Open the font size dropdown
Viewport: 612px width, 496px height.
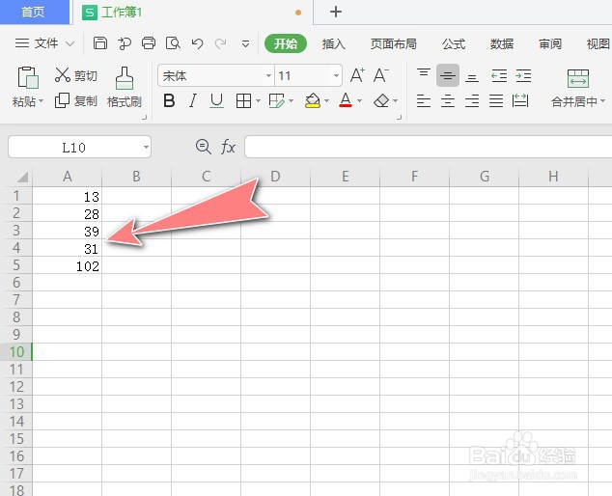coord(336,75)
